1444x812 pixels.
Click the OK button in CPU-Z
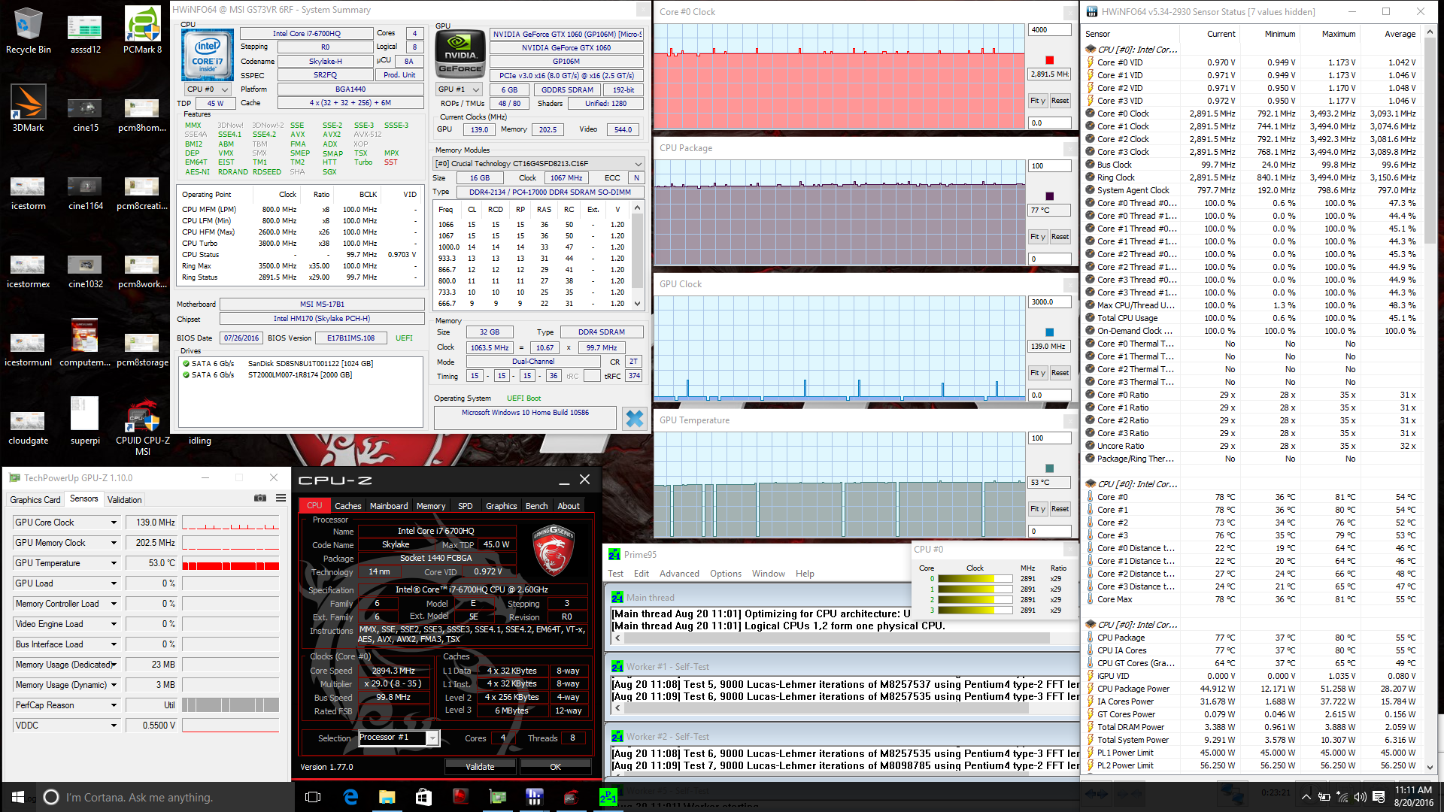point(555,767)
